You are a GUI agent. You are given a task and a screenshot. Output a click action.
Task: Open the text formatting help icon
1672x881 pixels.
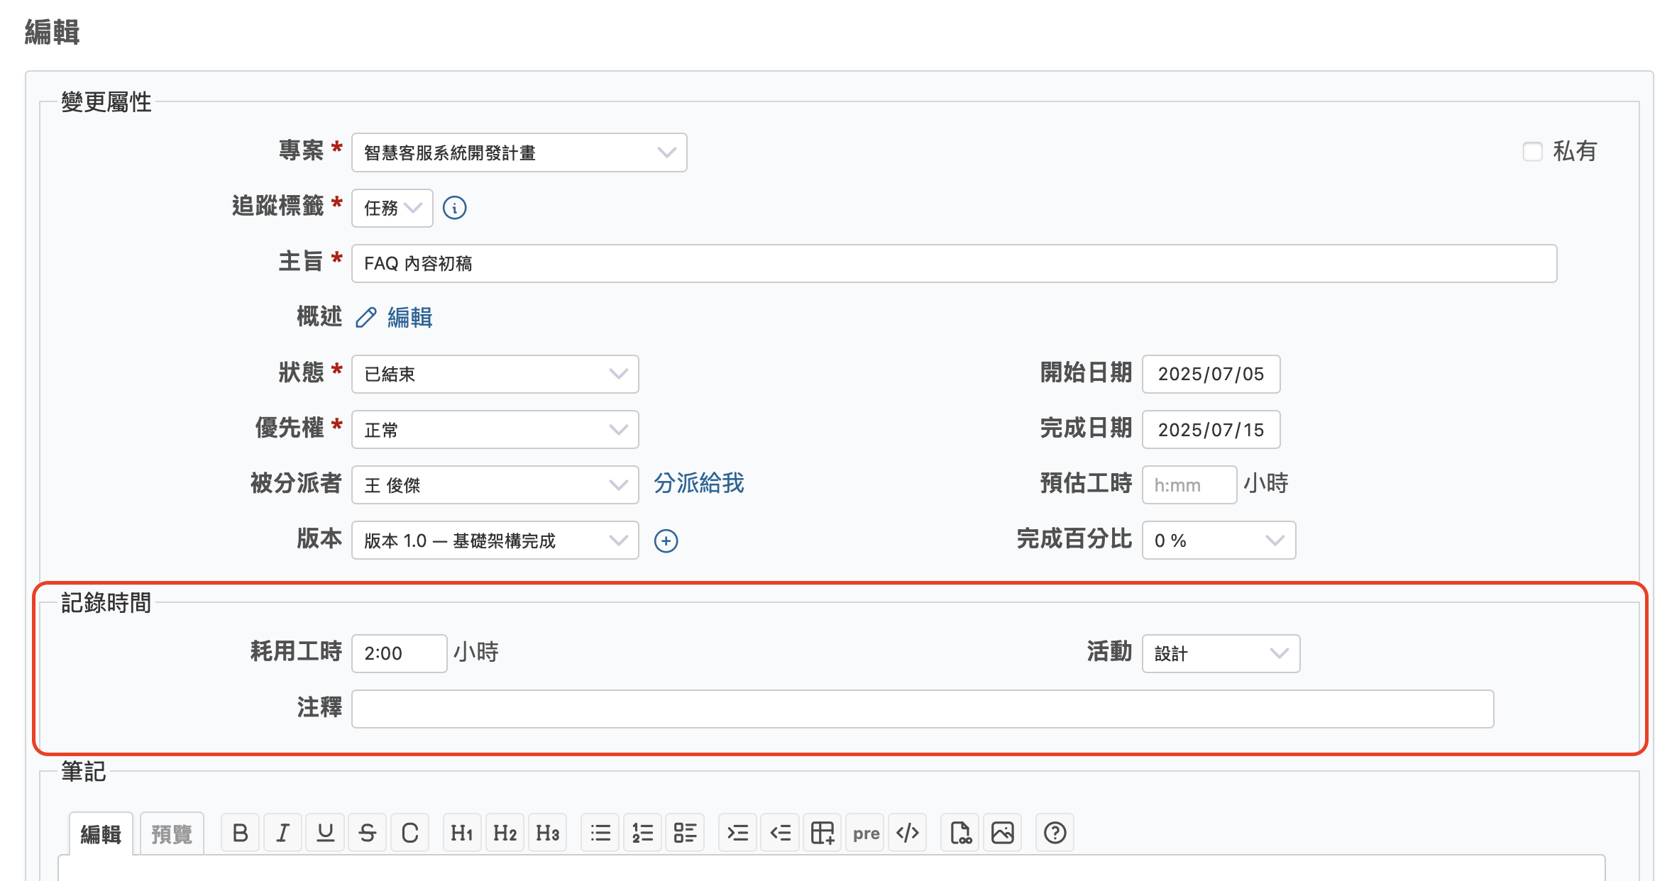tap(1055, 833)
